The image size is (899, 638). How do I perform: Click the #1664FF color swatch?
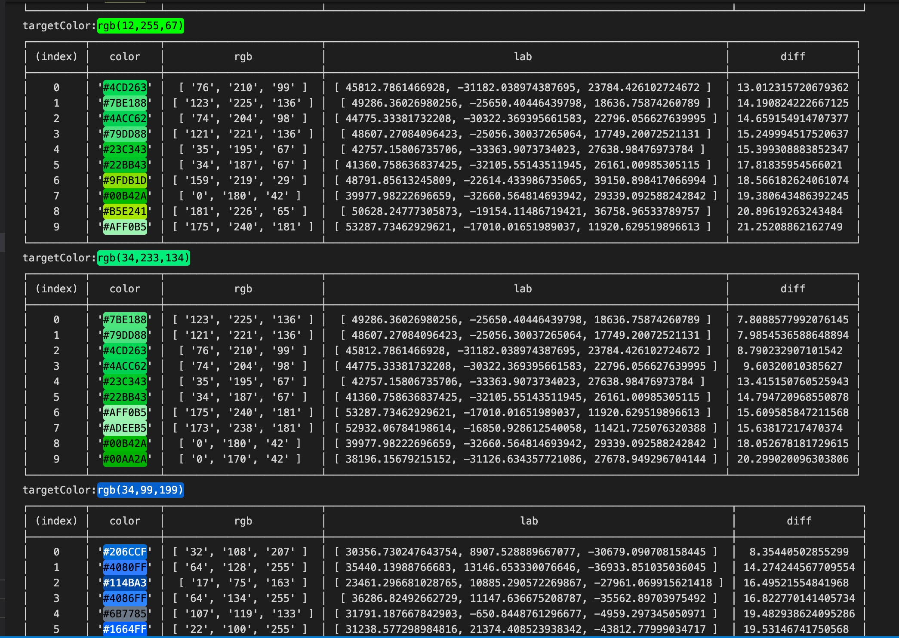pyautogui.click(x=125, y=629)
